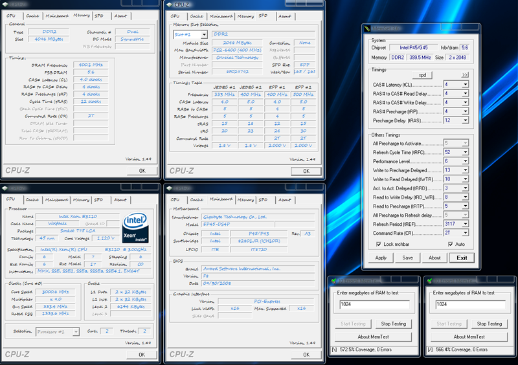Click the spd button in MemSet
This screenshot has width=518, height=365.
[x=423, y=75]
